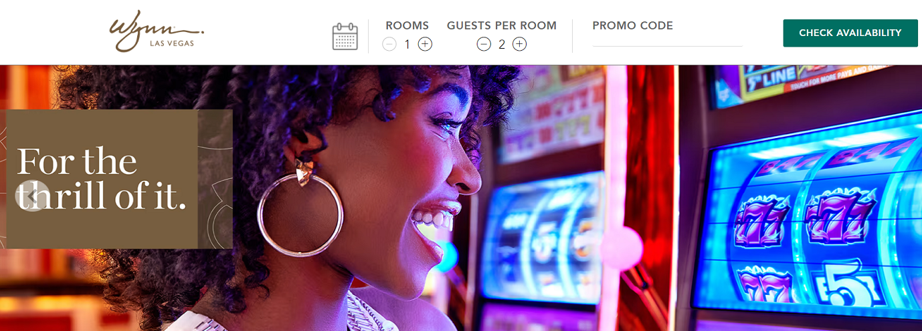The image size is (922, 331).
Task: Increase guests per room count
Action: point(520,45)
